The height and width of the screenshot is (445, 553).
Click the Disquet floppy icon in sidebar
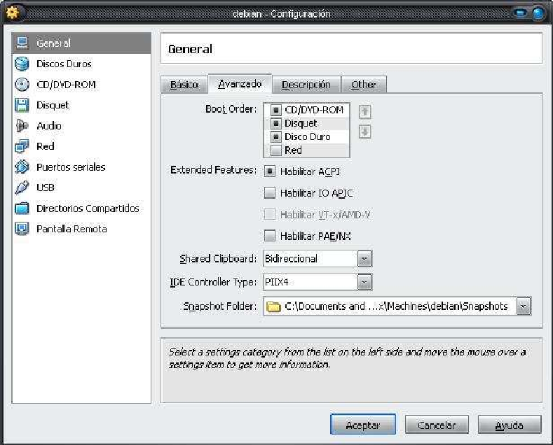pyautogui.click(x=22, y=105)
